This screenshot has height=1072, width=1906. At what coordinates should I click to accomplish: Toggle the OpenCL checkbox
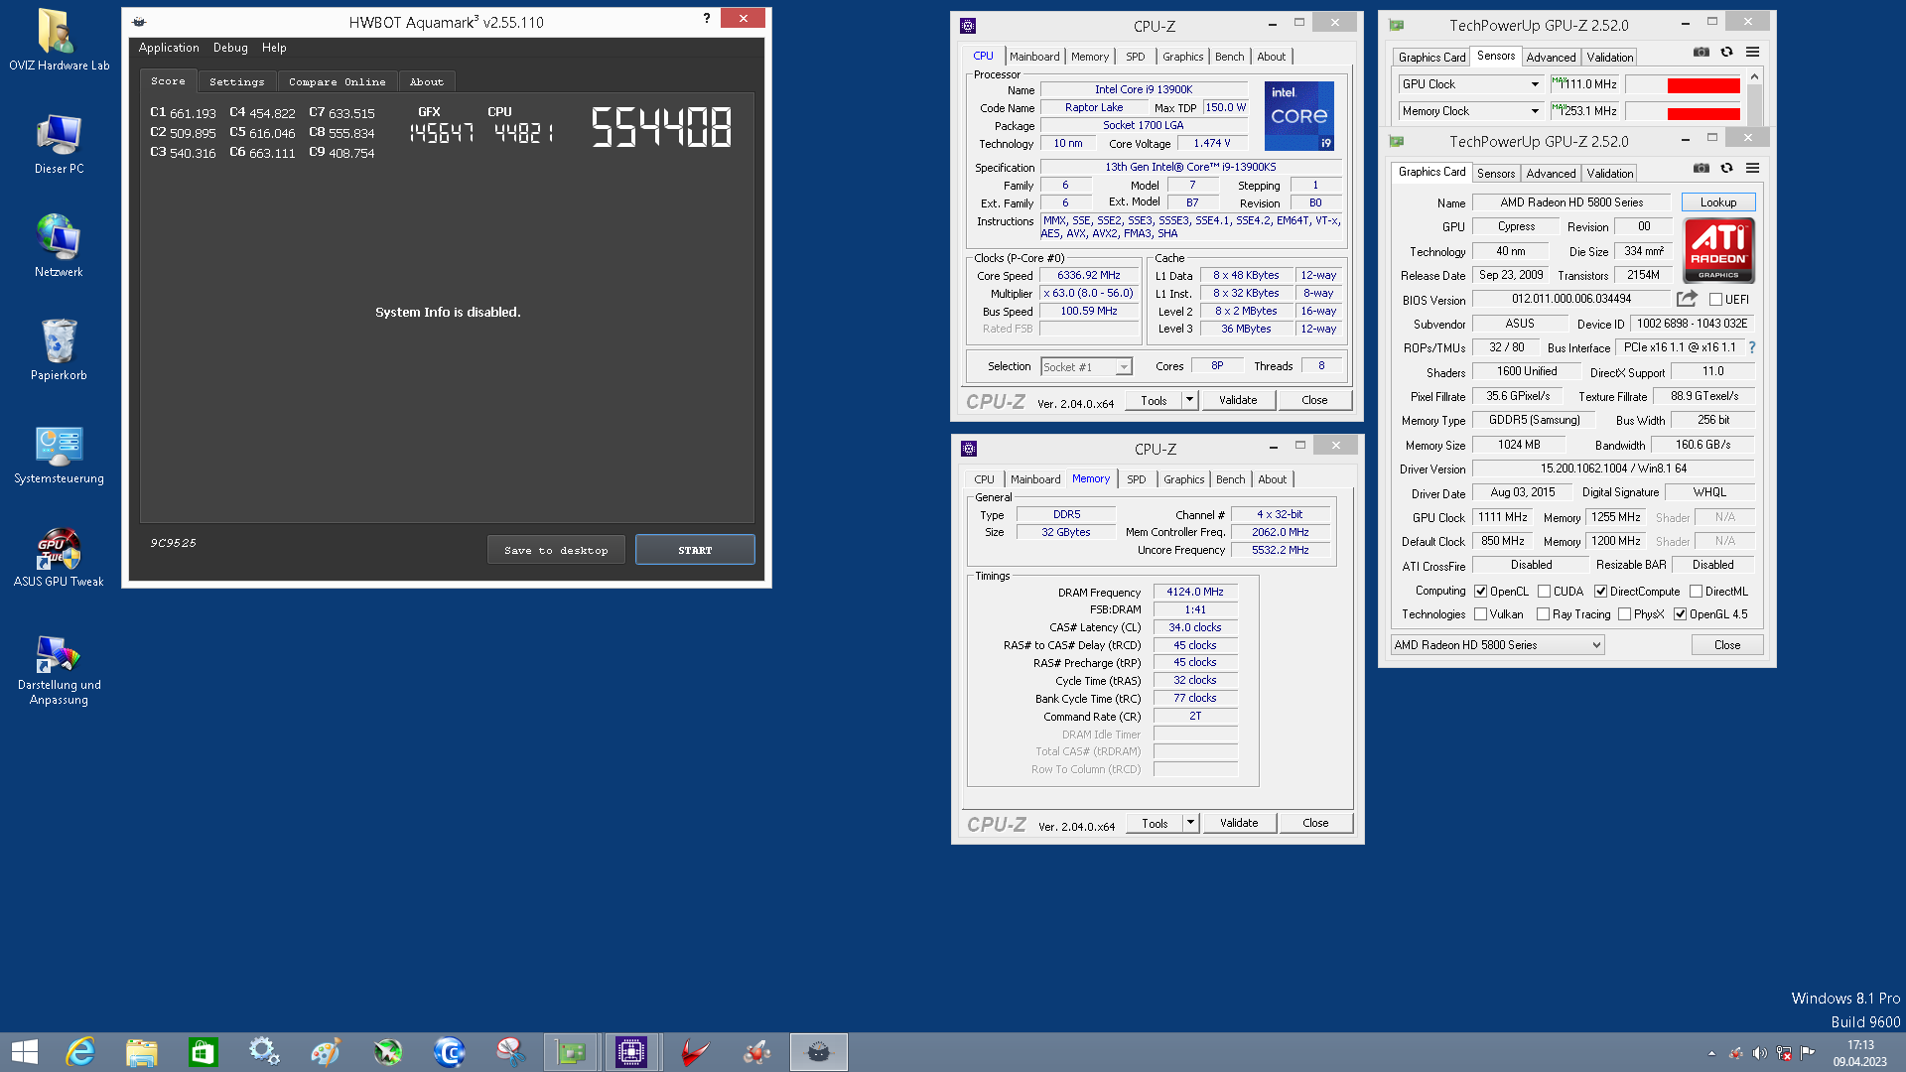point(1480,591)
